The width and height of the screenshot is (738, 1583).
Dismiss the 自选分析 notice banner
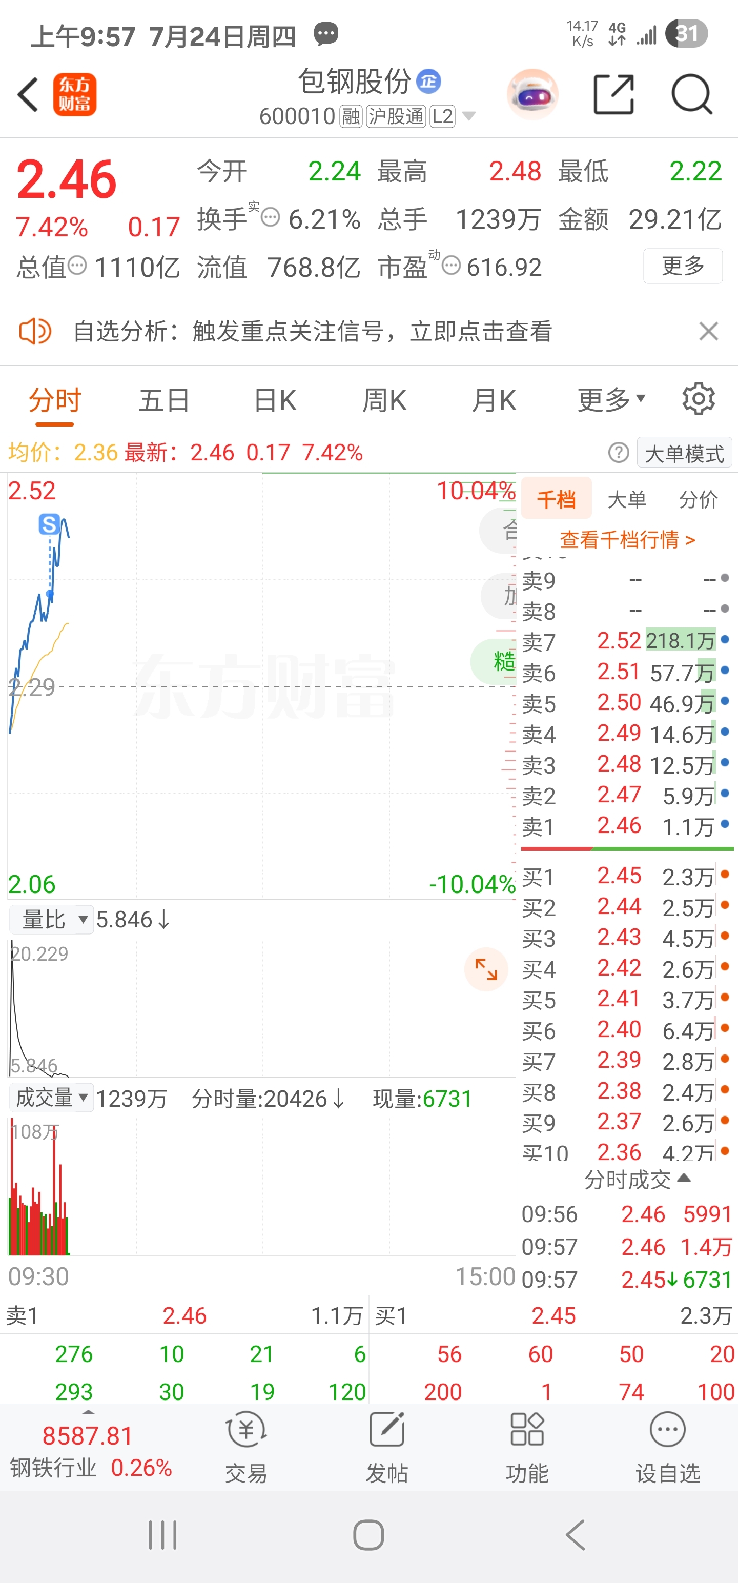pyautogui.click(x=708, y=332)
